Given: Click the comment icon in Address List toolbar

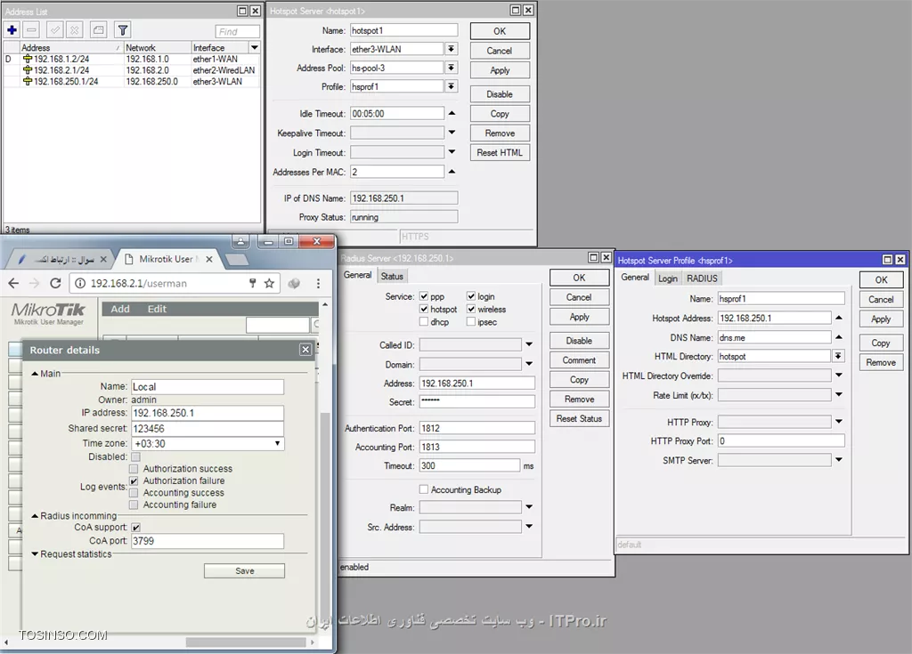Looking at the screenshot, I should 98,30.
